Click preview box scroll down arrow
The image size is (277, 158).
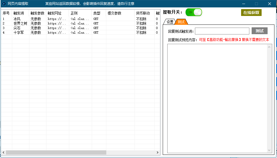[269, 150]
